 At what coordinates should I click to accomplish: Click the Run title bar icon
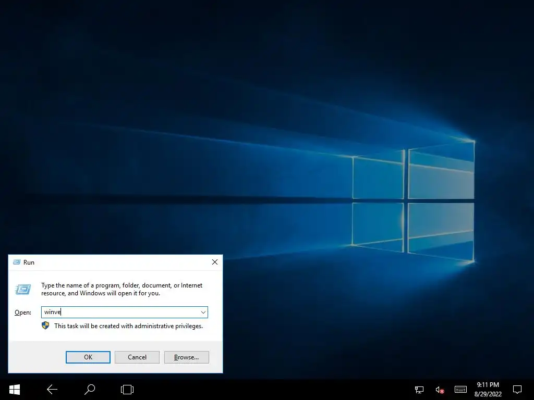pyautogui.click(x=17, y=262)
